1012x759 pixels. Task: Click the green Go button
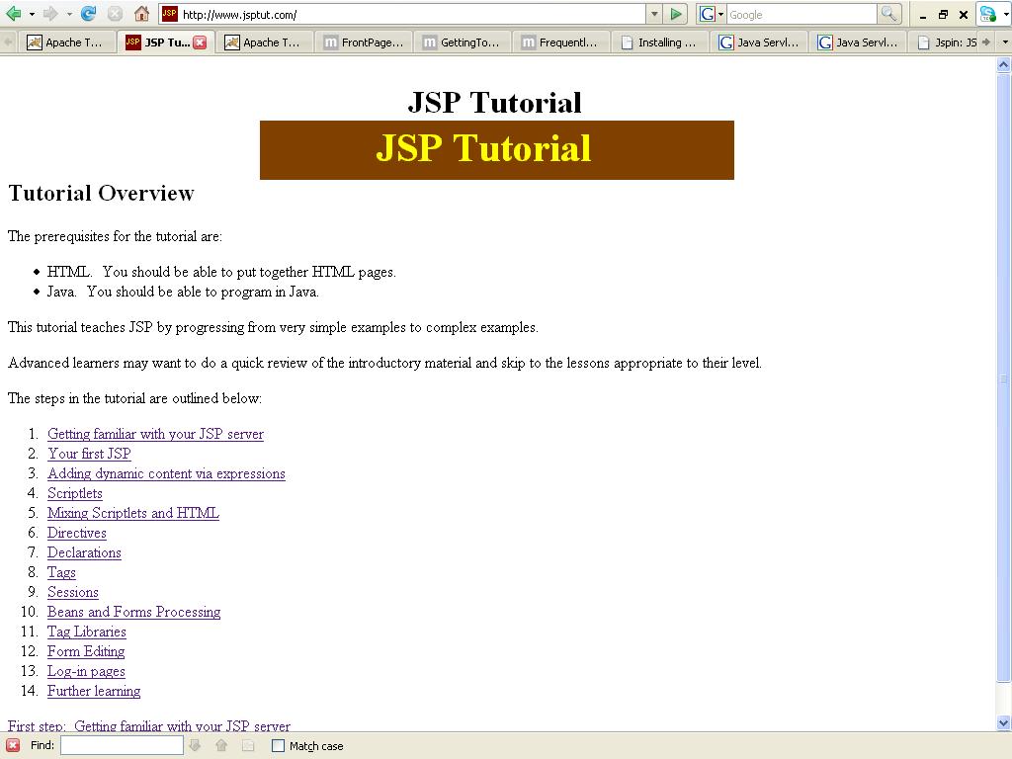(x=676, y=14)
